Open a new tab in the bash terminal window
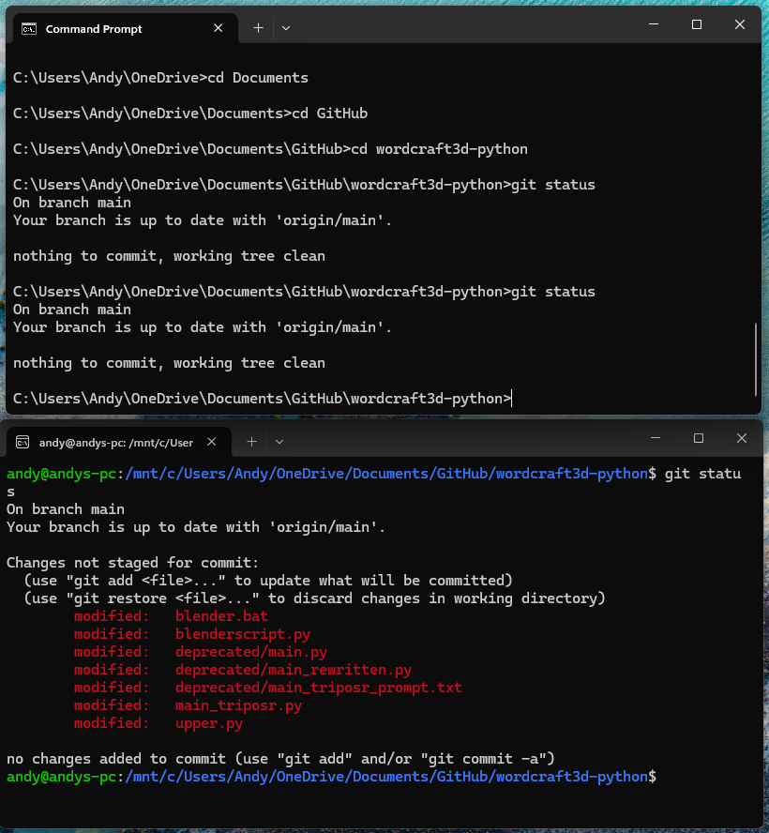The image size is (769, 833). tap(251, 439)
